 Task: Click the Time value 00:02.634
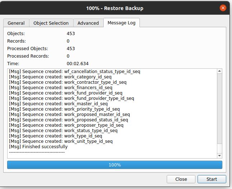tap(77, 64)
